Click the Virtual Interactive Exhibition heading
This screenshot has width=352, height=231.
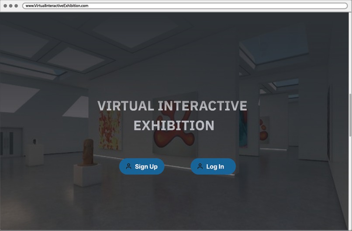(173, 115)
